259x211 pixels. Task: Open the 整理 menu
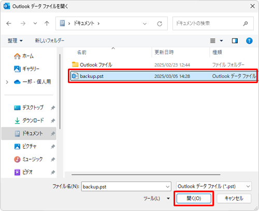15,41
